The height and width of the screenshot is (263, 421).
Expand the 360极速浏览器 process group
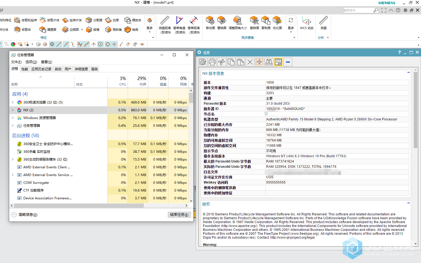(13, 102)
